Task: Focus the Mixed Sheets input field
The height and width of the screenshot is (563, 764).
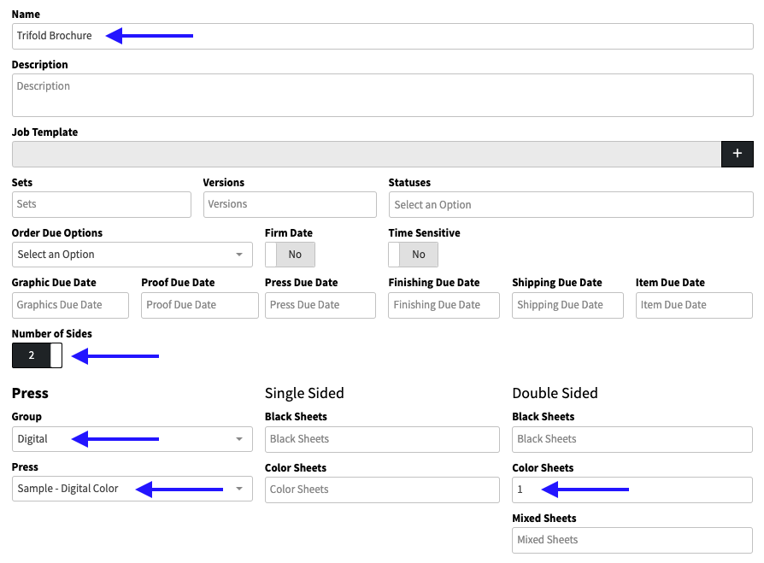Action: tap(632, 540)
